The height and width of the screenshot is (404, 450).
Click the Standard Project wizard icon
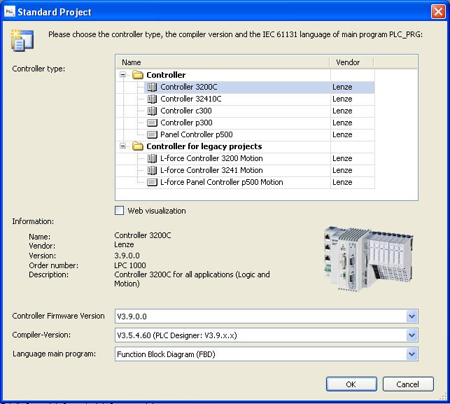pos(22,40)
